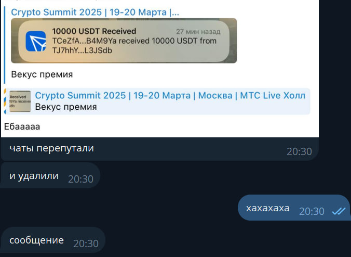Image resolution: width=351 pixels, height=257 pixels.
Task: Click '27 мин назад' timestamp in notification
Action: click(x=198, y=32)
